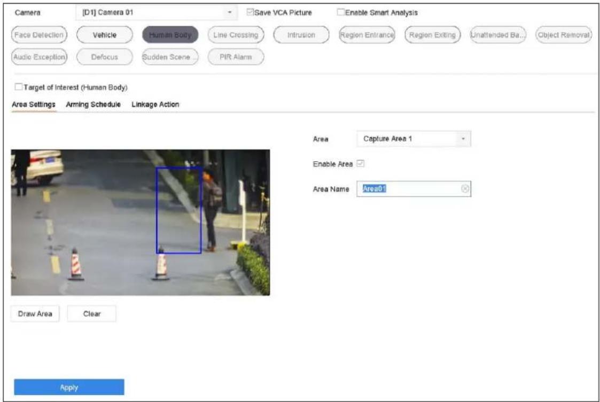
Task: Select Face Detection event type
Action: tap(39, 35)
